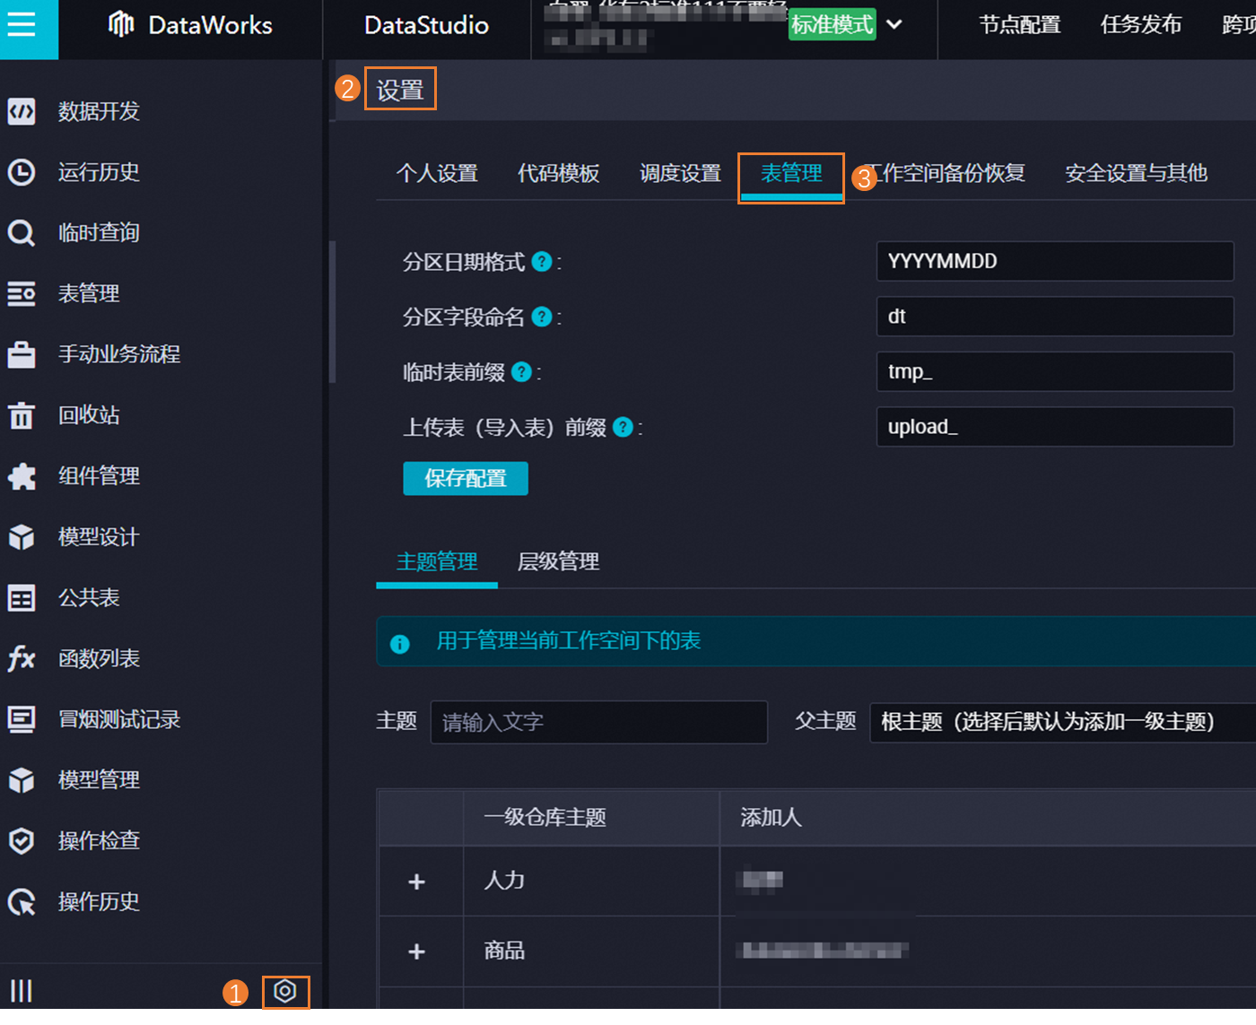
Task: Switch to 调度设置 tab
Action: 680,173
